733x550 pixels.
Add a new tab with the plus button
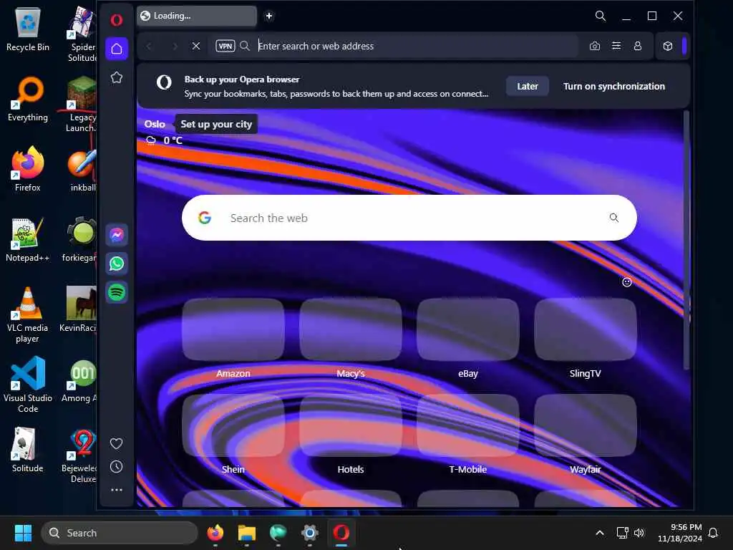(x=269, y=16)
